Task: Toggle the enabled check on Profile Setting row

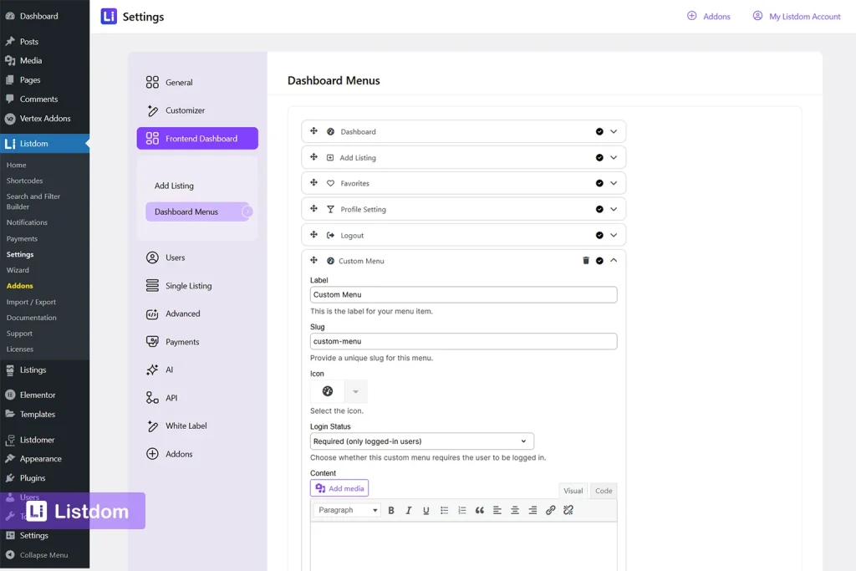Action: pyautogui.click(x=599, y=209)
